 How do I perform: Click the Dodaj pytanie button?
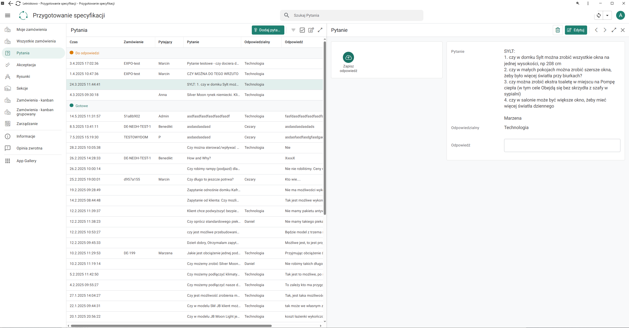(x=268, y=30)
